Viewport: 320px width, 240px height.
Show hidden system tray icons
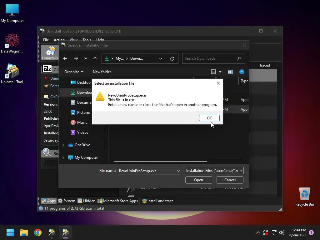coord(258,232)
